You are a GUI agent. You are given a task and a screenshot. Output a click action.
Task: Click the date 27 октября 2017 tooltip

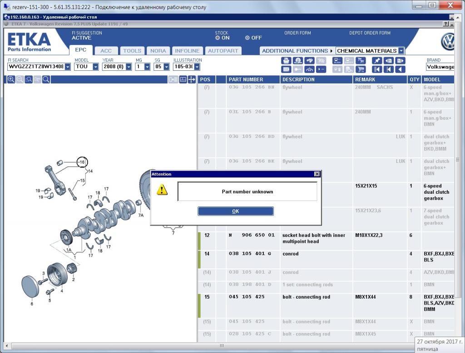click(x=439, y=345)
